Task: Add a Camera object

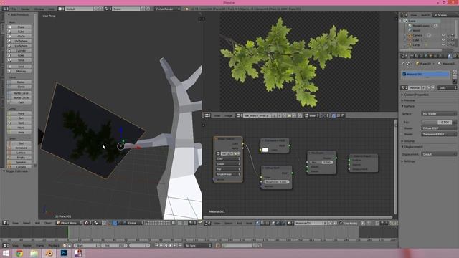Action: [19, 167]
